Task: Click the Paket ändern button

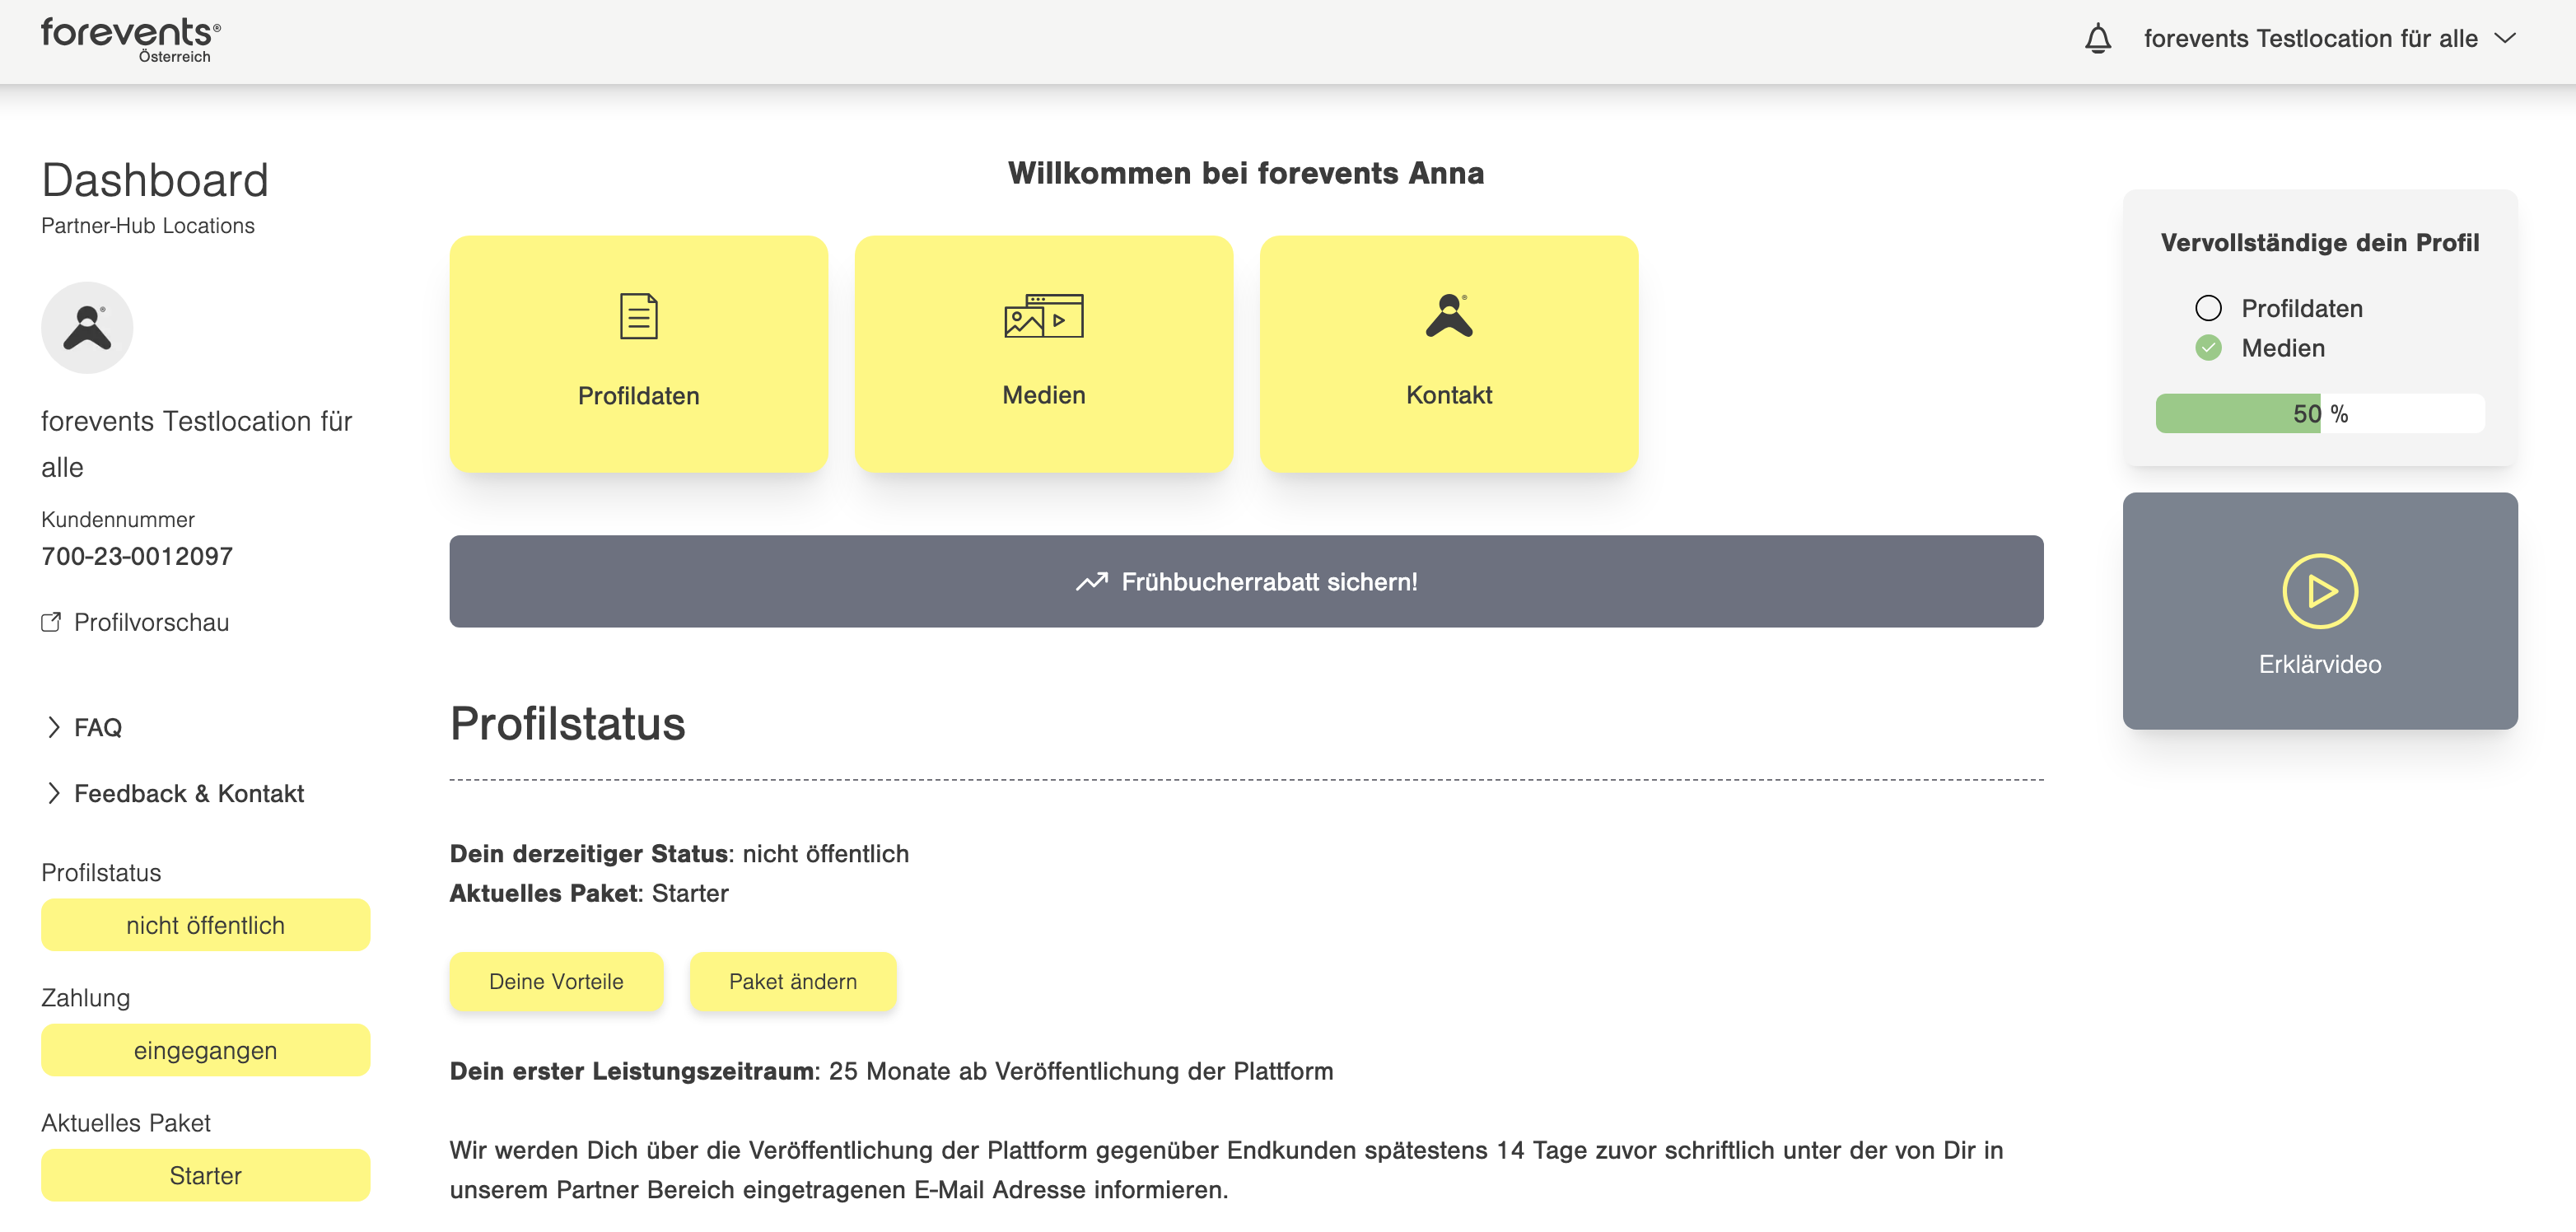Action: [793, 981]
